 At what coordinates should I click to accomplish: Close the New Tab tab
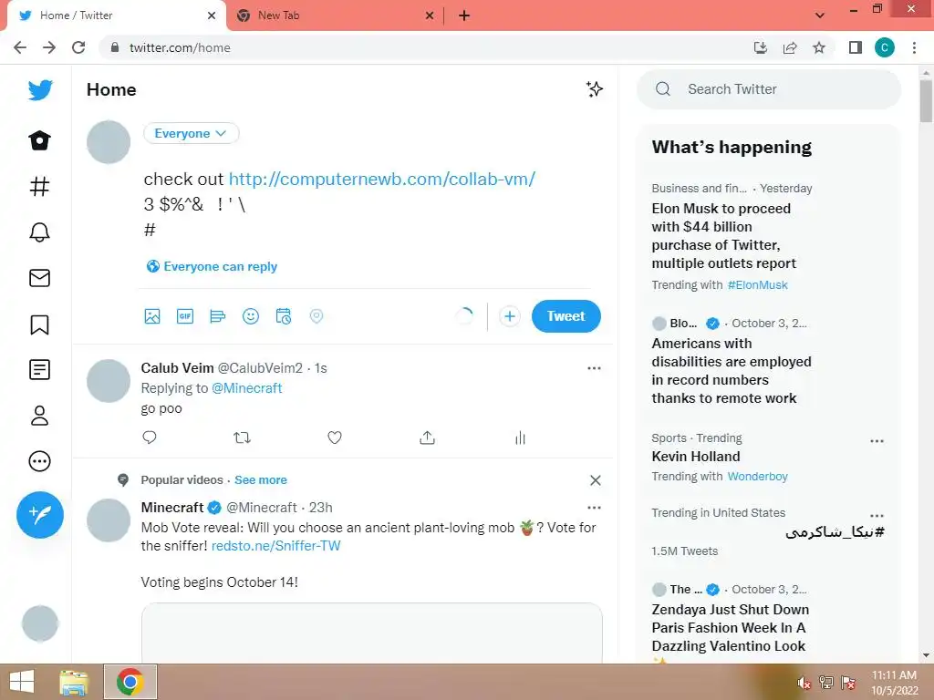pos(430,15)
